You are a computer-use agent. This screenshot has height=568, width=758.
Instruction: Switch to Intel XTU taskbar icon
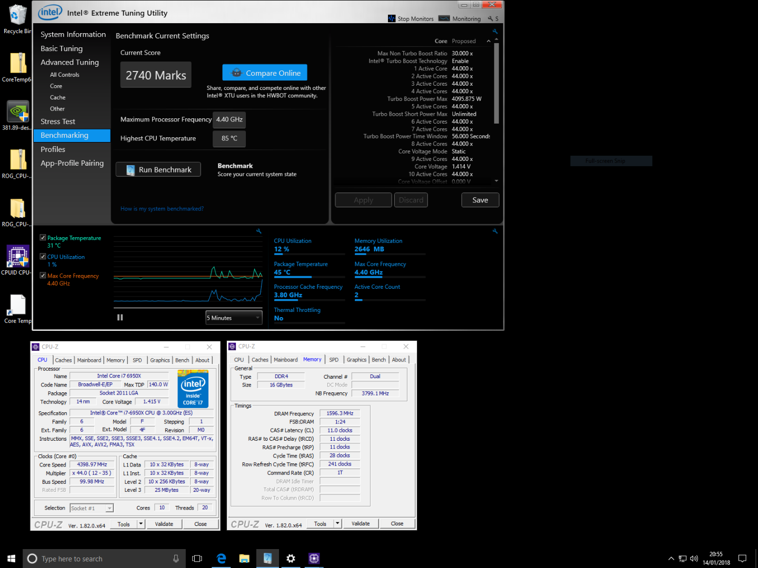[267, 559]
